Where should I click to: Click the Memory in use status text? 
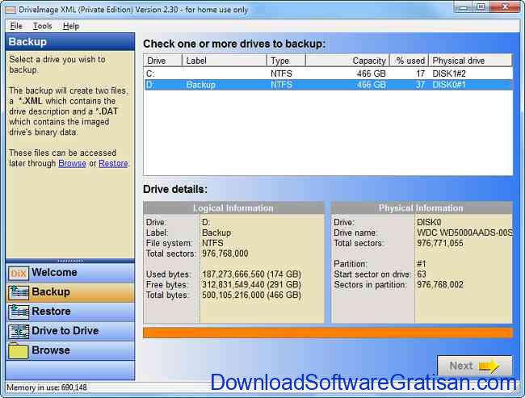pos(47,388)
